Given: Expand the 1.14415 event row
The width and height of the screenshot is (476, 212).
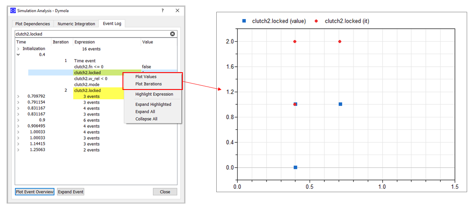Looking at the screenshot, I should [18, 144].
